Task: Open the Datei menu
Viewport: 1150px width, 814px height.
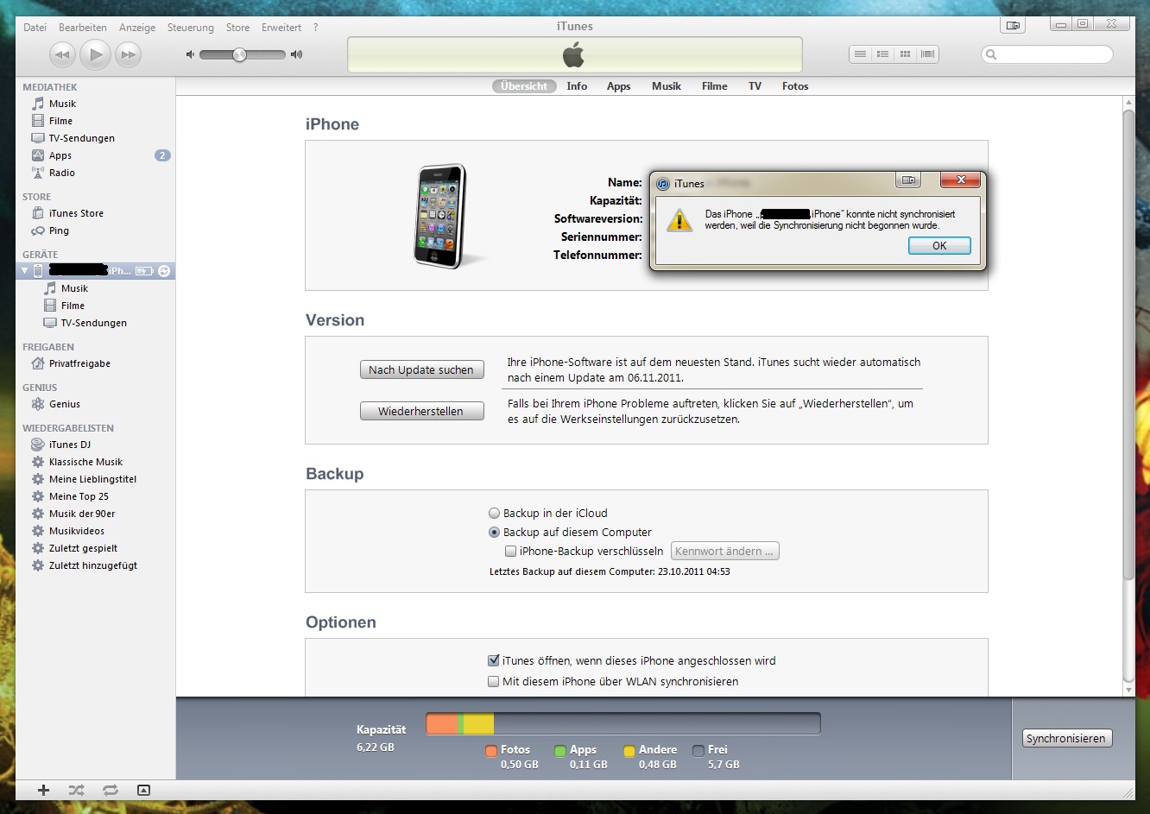Action: pos(35,28)
